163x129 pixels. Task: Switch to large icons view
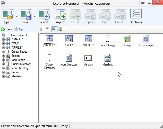pos(60,29)
